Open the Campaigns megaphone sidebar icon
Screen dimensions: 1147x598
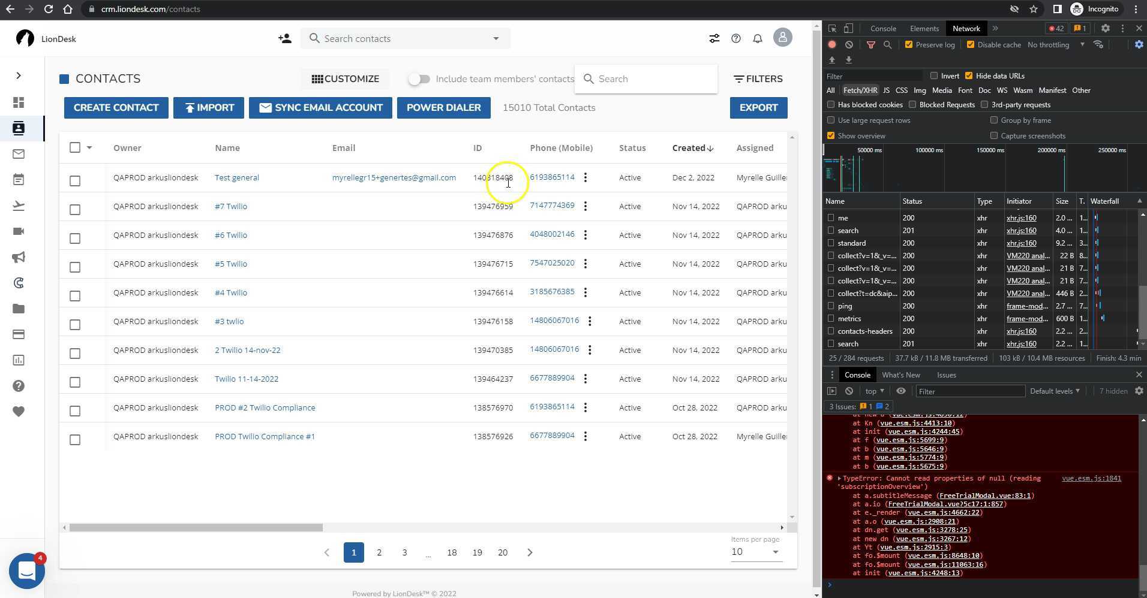(x=18, y=257)
